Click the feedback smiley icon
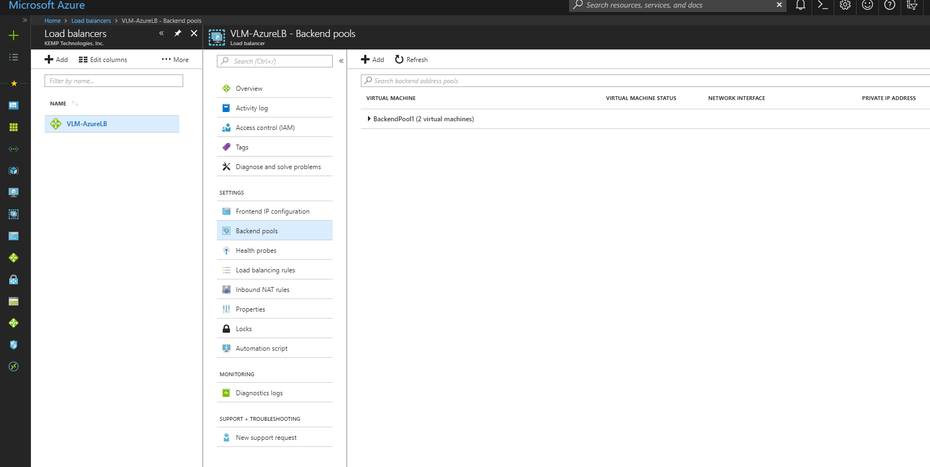The height and width of the screenshot is (467, 930). 867,5
